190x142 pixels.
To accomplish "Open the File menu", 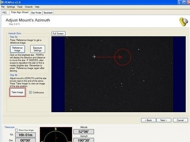I will pyautogui.click(x=3, y=7).
